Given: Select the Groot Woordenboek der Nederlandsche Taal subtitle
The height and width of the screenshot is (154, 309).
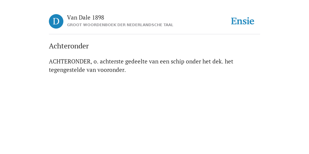Looking at the screenshot, I should 120,25.
